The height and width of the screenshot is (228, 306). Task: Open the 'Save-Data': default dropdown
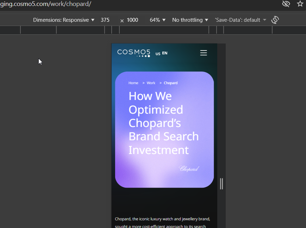coord(241,20)
